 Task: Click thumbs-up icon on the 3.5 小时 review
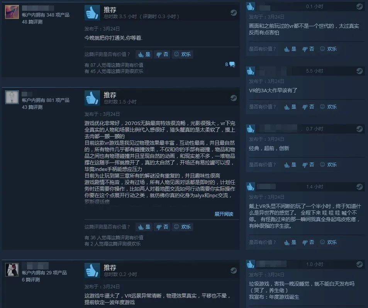92,12
